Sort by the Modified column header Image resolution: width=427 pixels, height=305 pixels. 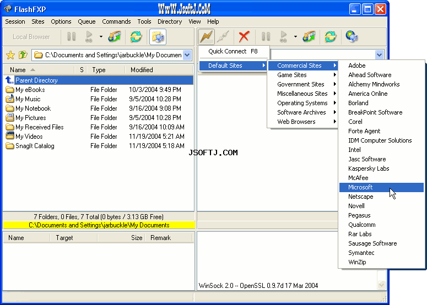tap(159, 70)
